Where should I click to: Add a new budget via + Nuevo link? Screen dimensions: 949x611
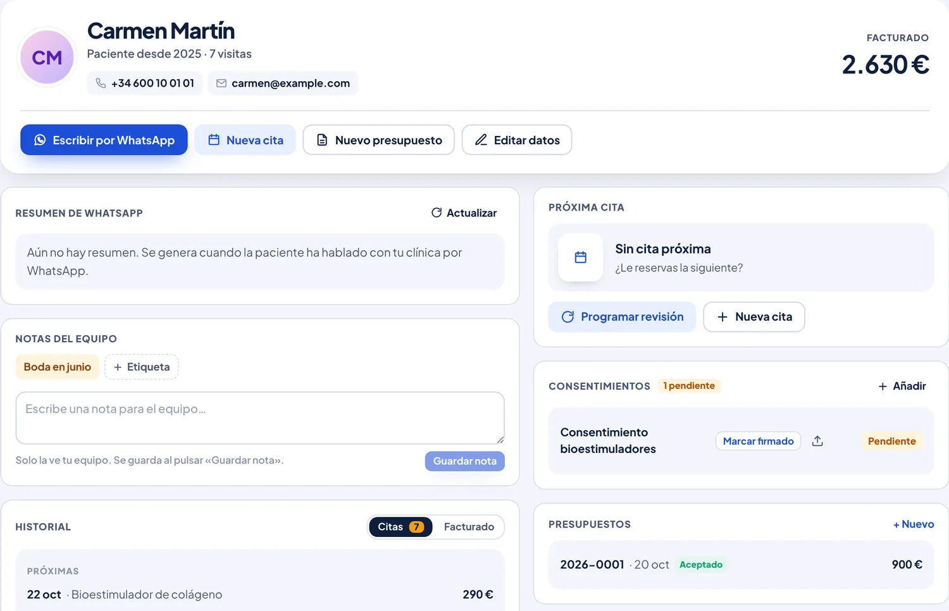[913, 524]
